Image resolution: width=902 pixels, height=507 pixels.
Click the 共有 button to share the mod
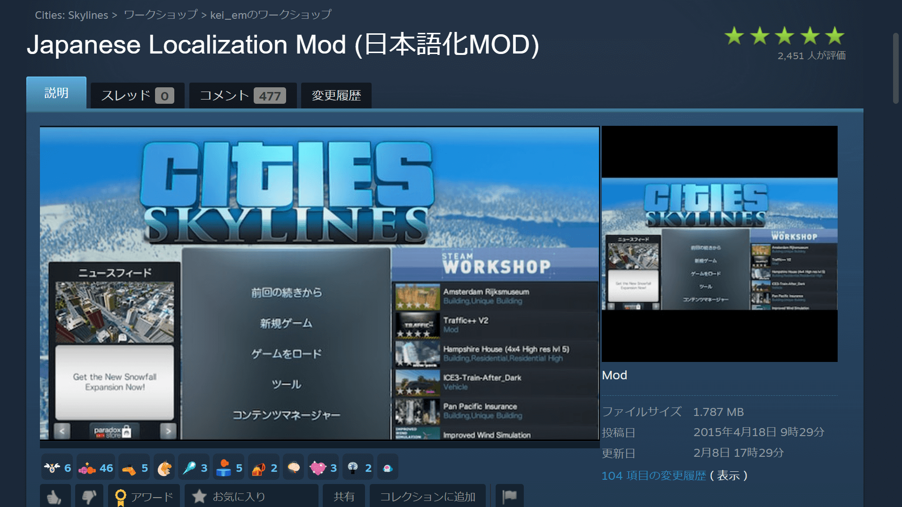(x=344, y=496)
